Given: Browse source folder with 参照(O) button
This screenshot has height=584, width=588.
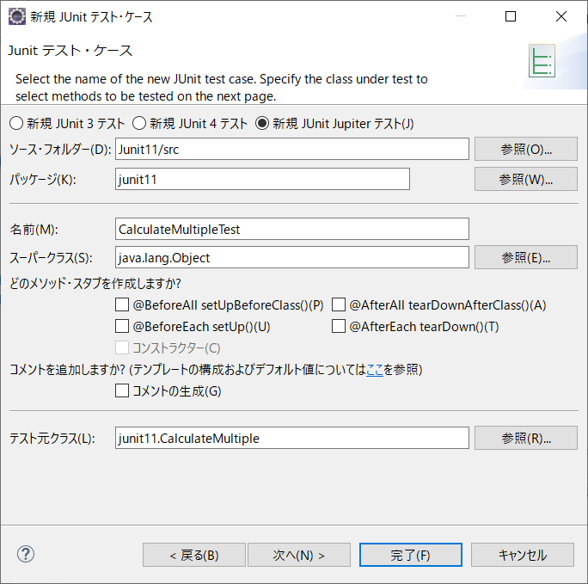Looking at the screenshot, I should pos(526,149).
